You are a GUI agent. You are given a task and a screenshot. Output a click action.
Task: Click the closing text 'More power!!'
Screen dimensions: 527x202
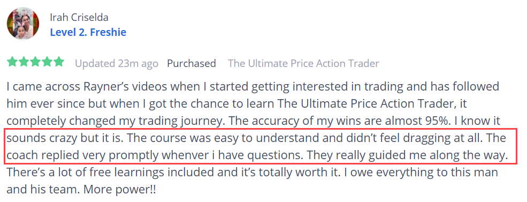(119, 190)
